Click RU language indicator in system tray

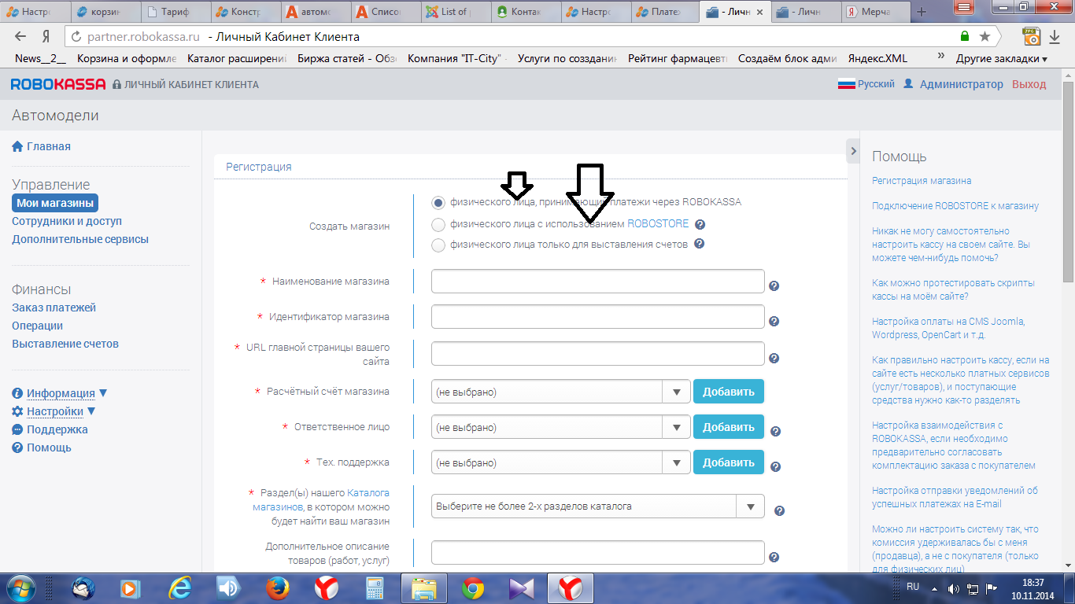tap(913, 587)
